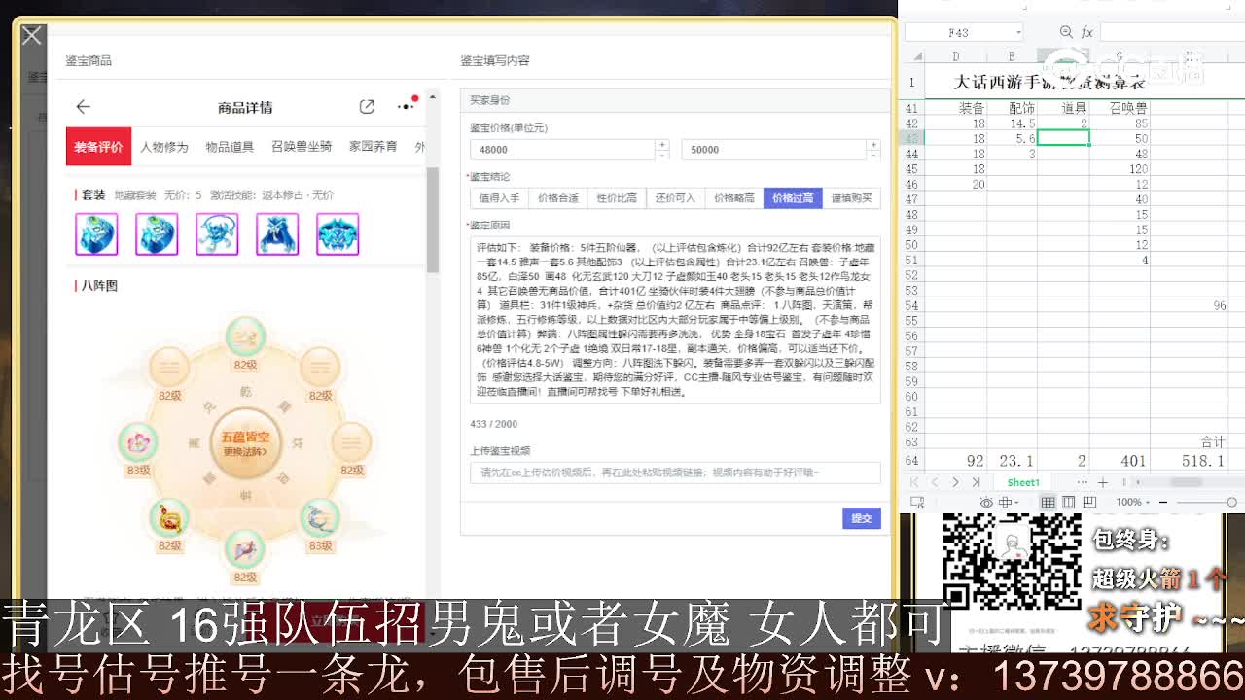Click the fx insert function icon
The height and width of the screenshot is (700, 1245).
1088,32
